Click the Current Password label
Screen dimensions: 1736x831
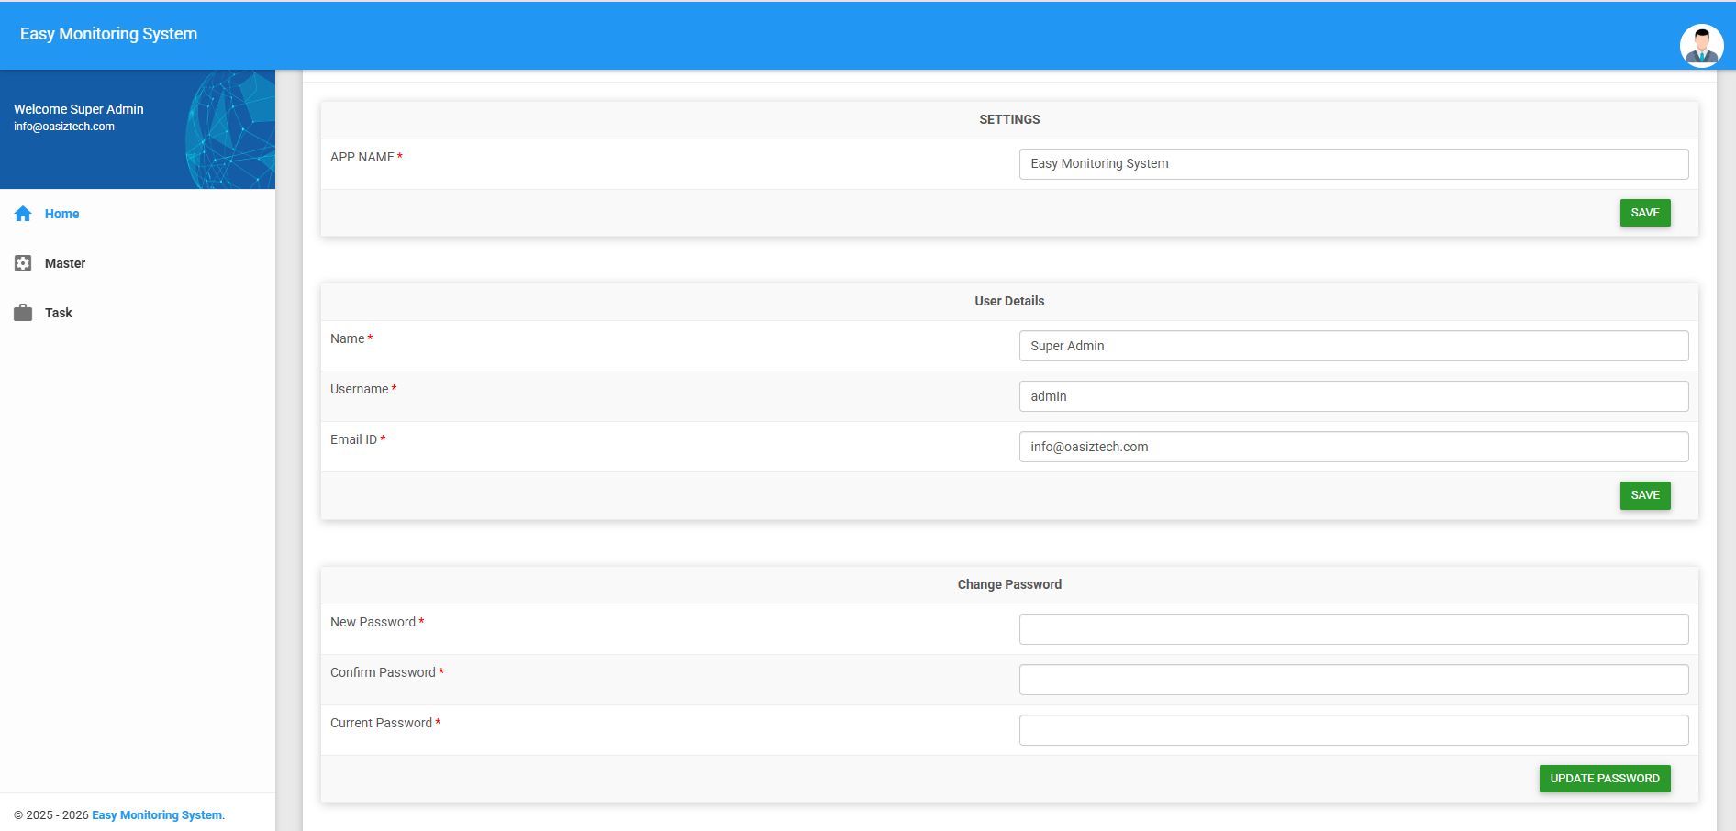click(x=382, y=723)
